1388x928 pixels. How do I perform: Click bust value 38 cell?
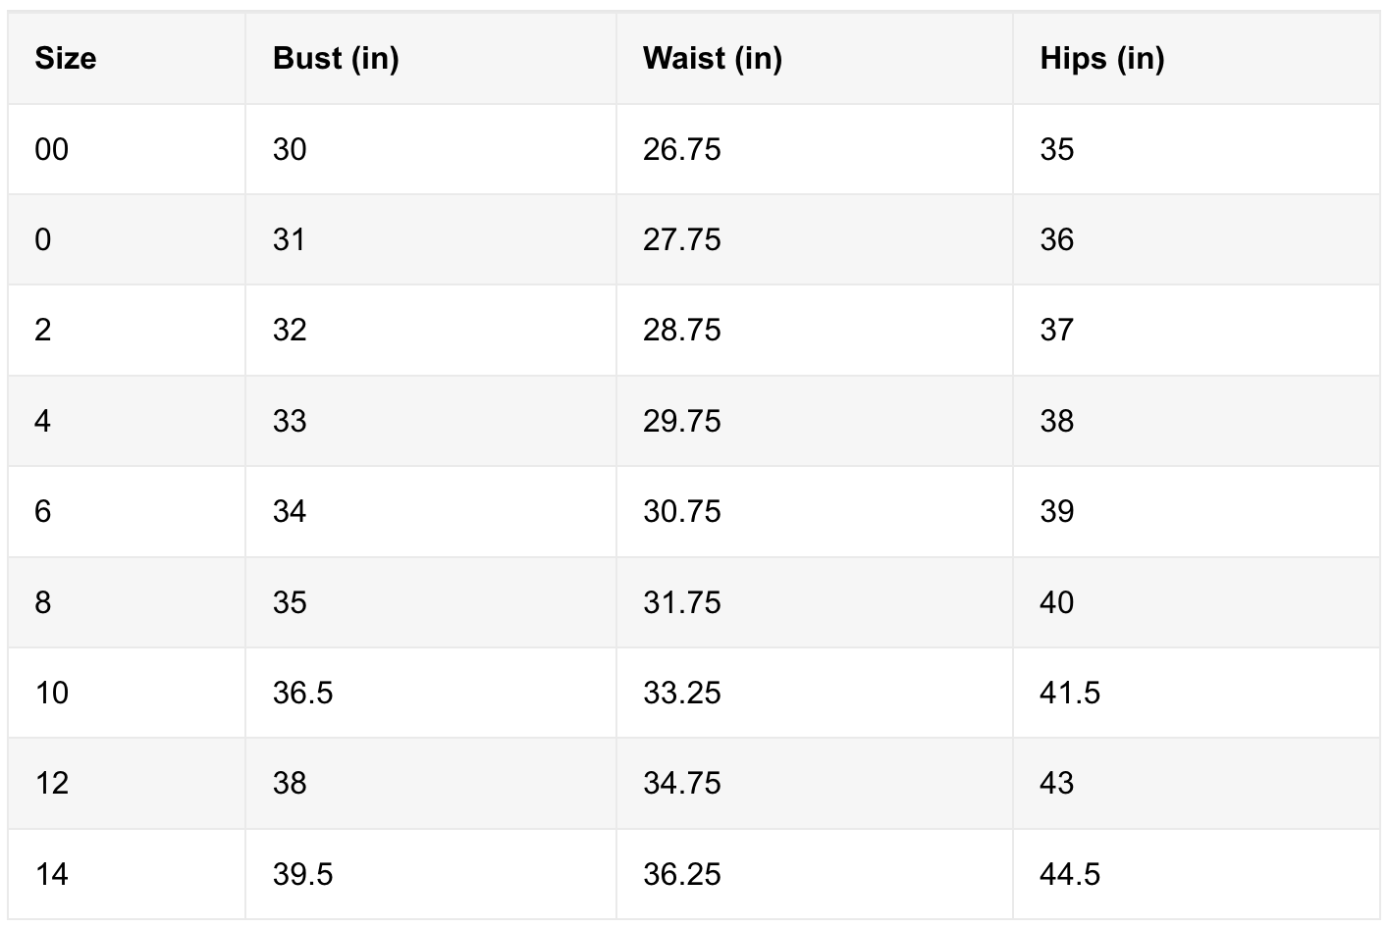431,783
